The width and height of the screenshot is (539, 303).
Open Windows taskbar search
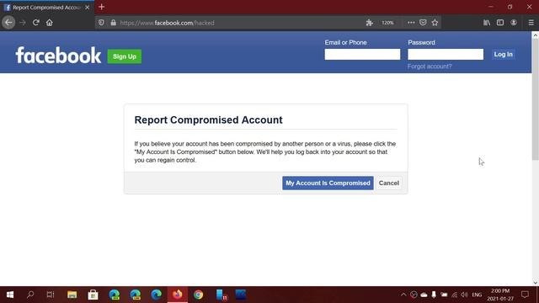tap(30, 295)
